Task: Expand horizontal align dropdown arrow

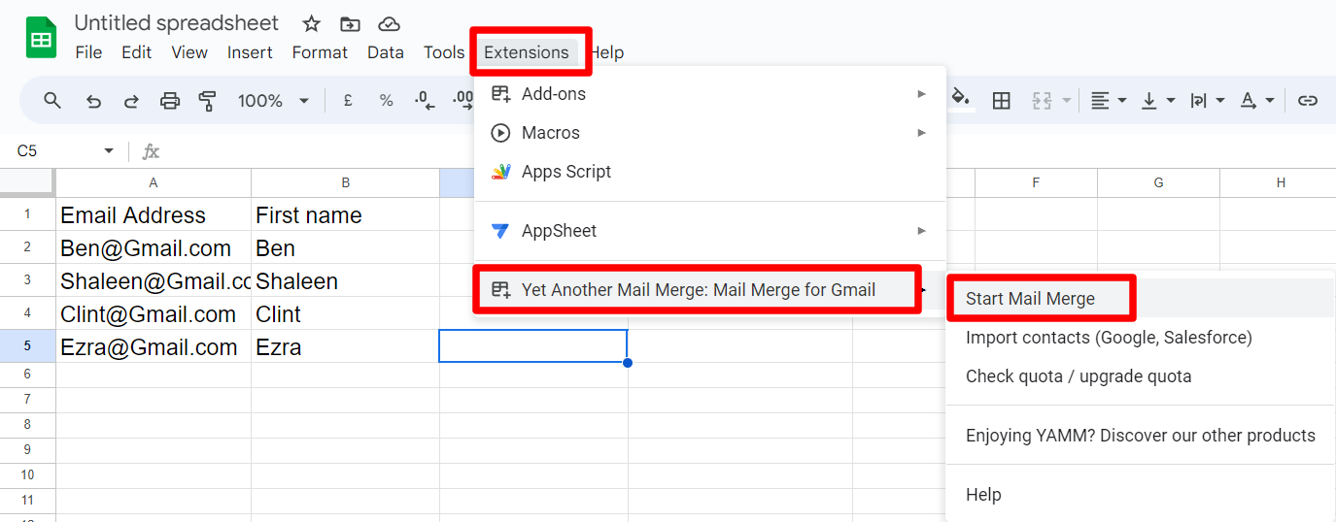Action: pyautogui.click(x=1122, y=100)
